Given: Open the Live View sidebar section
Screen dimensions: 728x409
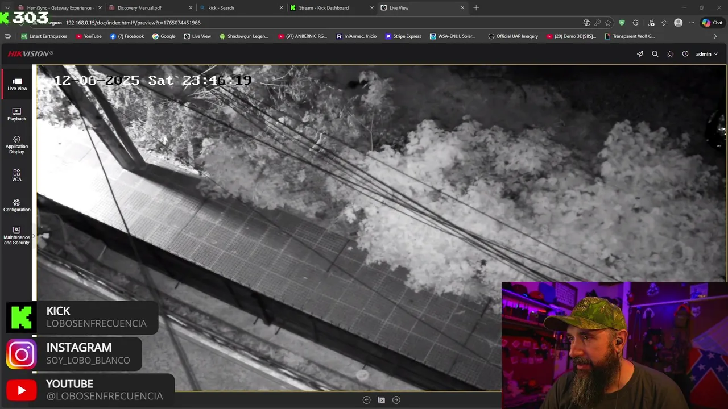Looking at the screenshot, I should pos(17,84).
